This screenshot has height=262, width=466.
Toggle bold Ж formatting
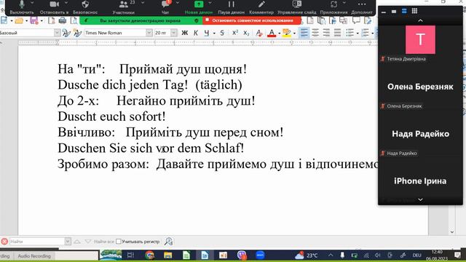(x=184, y=33)
